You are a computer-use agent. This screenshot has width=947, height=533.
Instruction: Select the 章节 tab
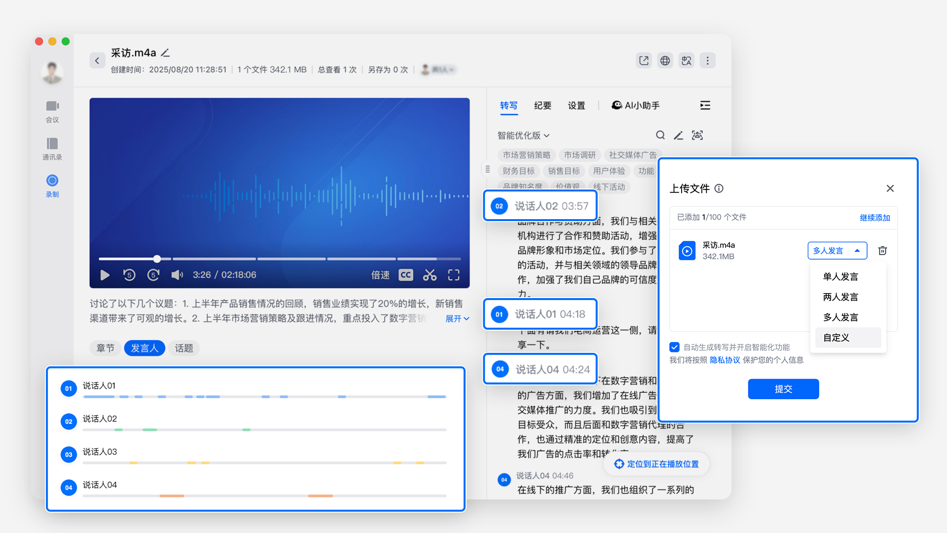105,348
